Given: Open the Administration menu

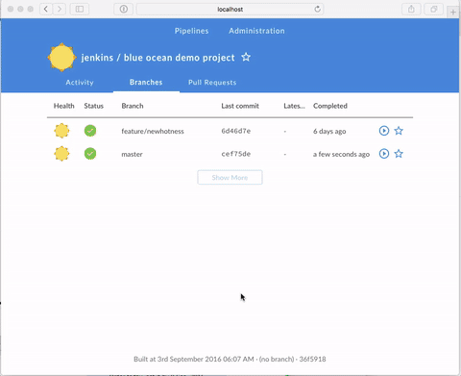Looking at the screenshot, I should point(256,31).
